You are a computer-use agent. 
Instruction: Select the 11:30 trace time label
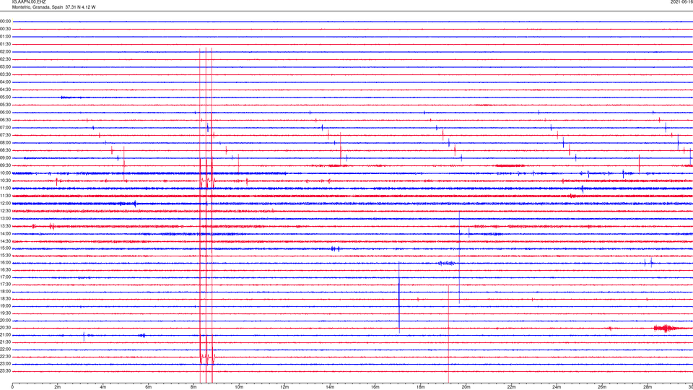5,196
